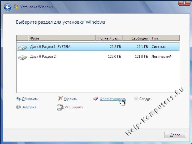
Task: Click the 25.1 ГБ free space cell
Action: 142,47
